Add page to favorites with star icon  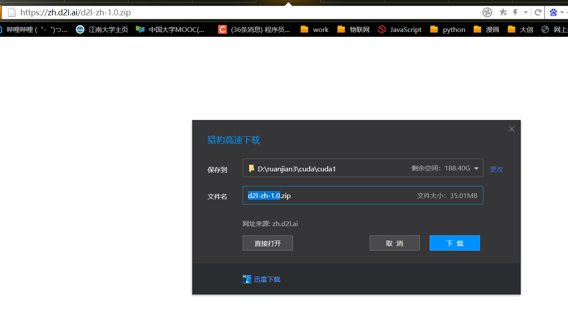coord(503,12)
